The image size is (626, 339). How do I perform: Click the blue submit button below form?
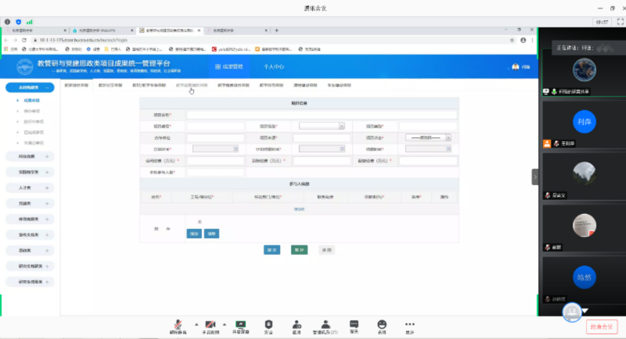pyautogui.click(x=272, y=250)
